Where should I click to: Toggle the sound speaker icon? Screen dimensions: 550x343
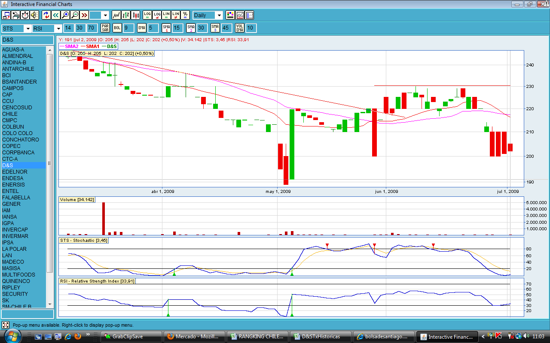pos(34,15)
